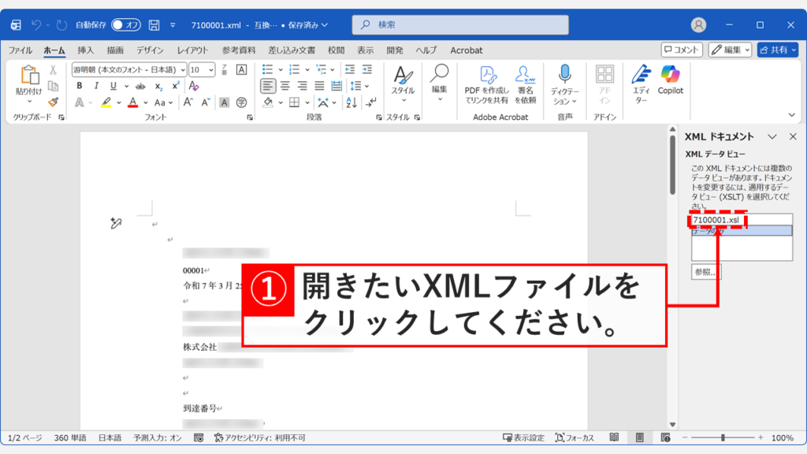Click the bulleted list icon
The image size is (807, 454).
click(x=267, y=69)
